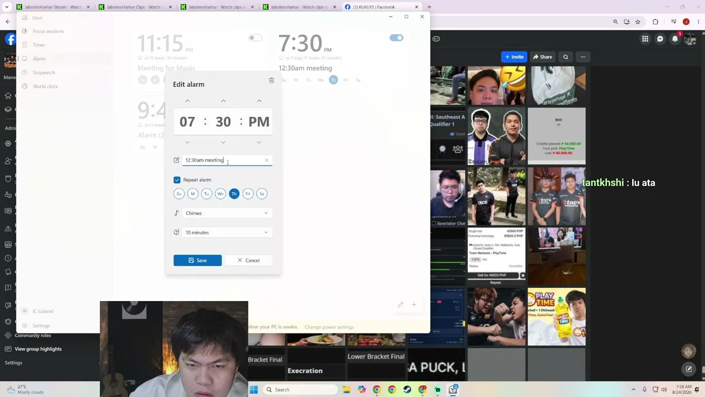The image size is (705, 397).
Task: Cancel editing the alarm
Action: pyautogui.click(x=248, y=260)
